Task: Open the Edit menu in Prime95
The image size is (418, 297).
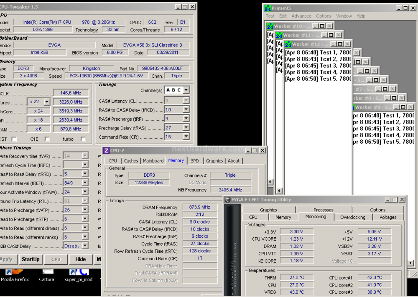Action: coord(283,16)
